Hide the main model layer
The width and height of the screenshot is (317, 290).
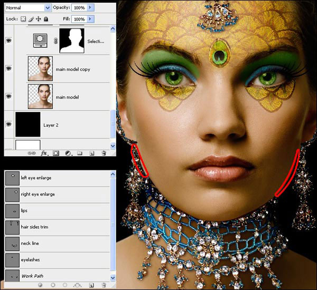pyautogui.click(x=8, y=96)
